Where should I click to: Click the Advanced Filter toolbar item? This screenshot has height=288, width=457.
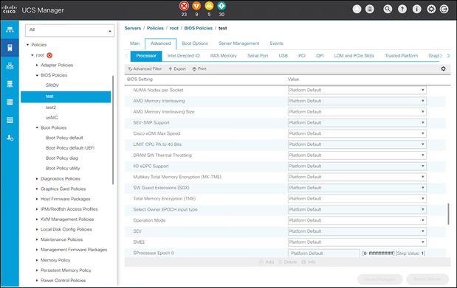click(x=145, y=69)
